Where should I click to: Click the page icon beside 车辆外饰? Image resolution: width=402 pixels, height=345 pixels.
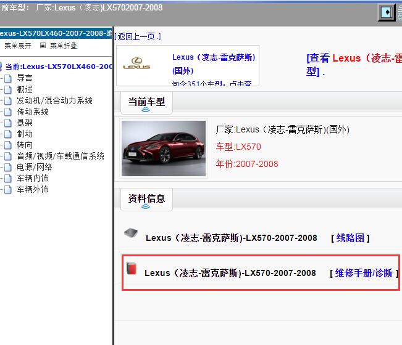8,190
